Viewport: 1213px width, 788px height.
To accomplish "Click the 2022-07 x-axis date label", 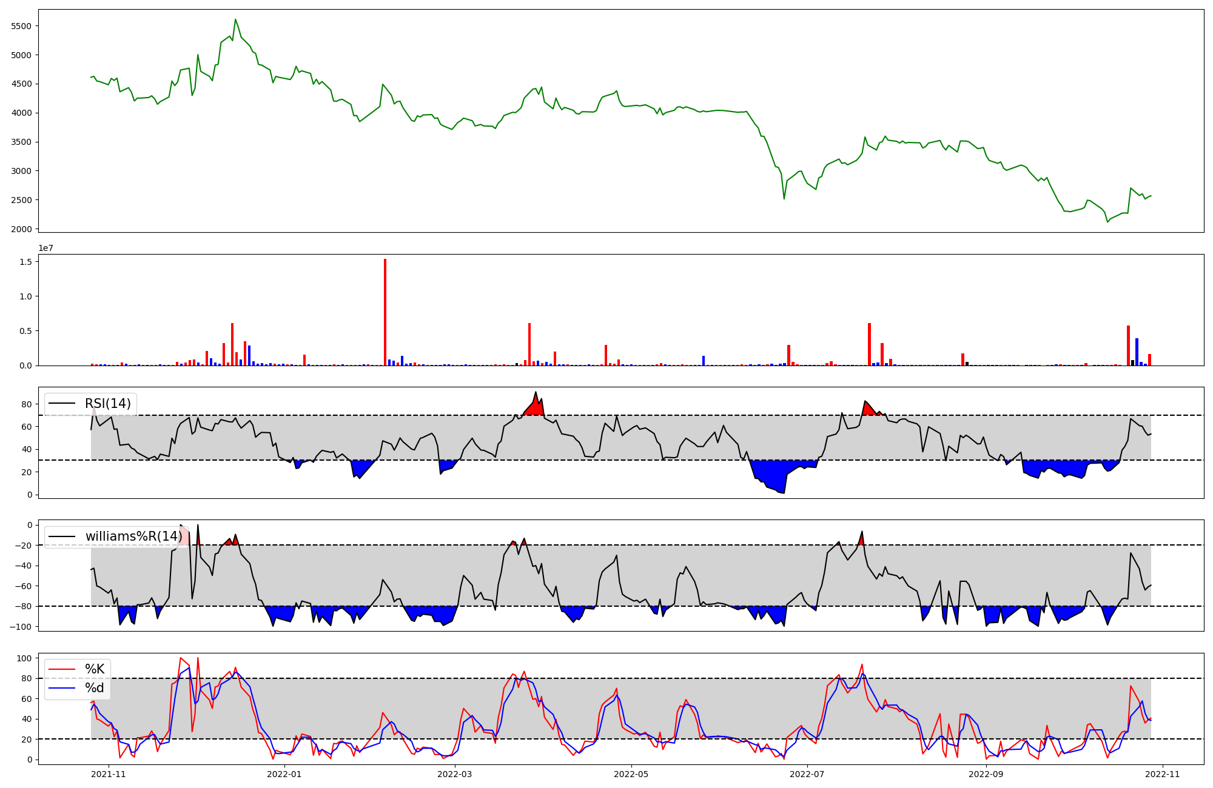I will point(808,774).
